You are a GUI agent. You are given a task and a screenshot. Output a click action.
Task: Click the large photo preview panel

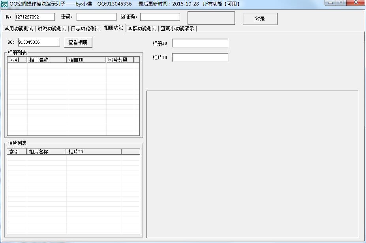252,164
